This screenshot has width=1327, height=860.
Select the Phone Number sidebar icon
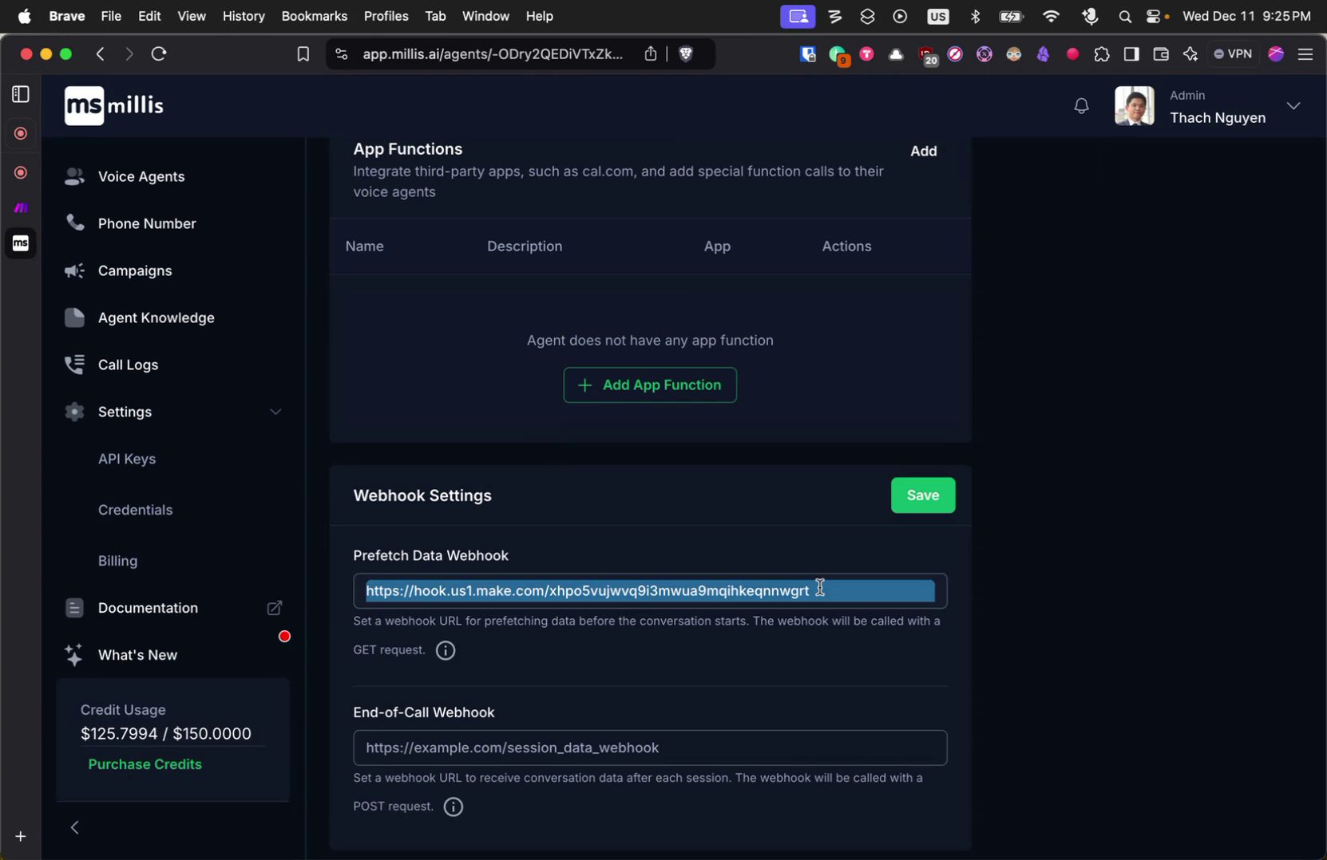click(74, 223)
